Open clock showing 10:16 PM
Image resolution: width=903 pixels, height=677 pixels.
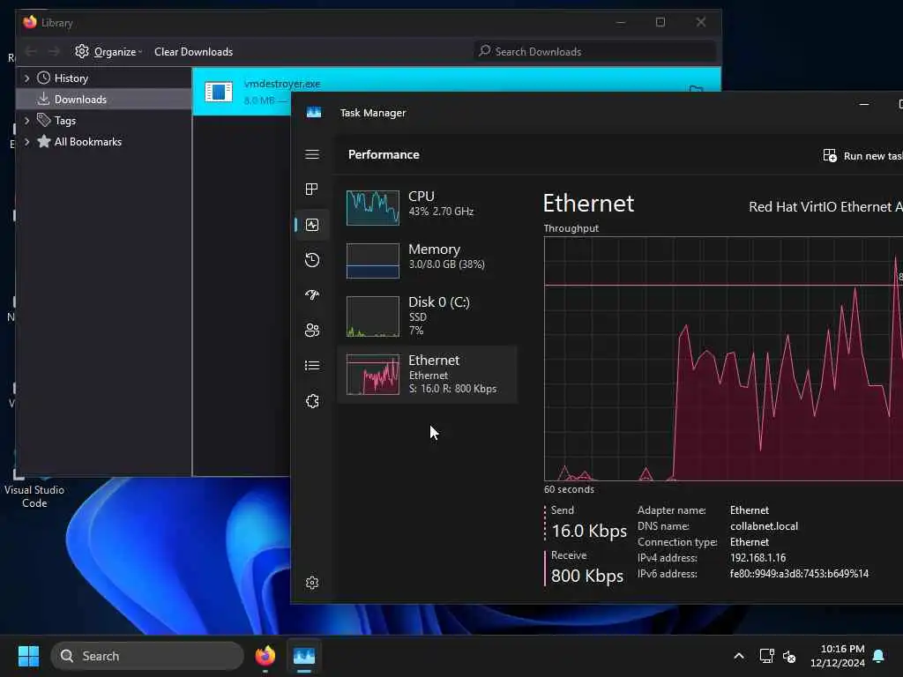[x=838, y=656]
